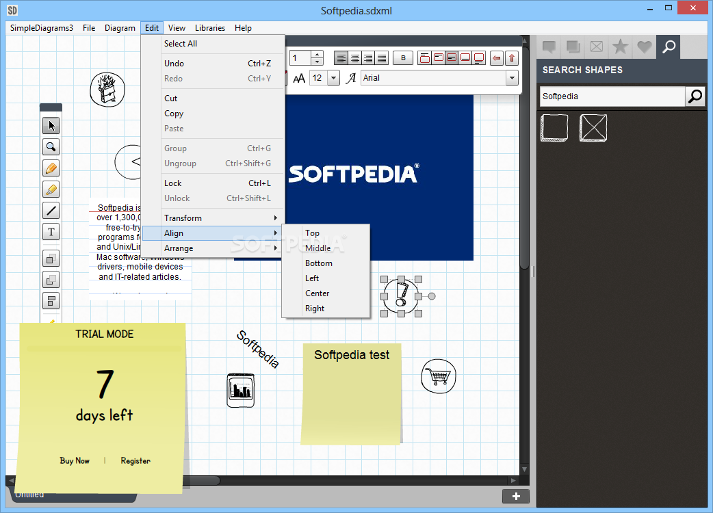
Task: Click the plus add diagram button
Action: pos(516,496)
